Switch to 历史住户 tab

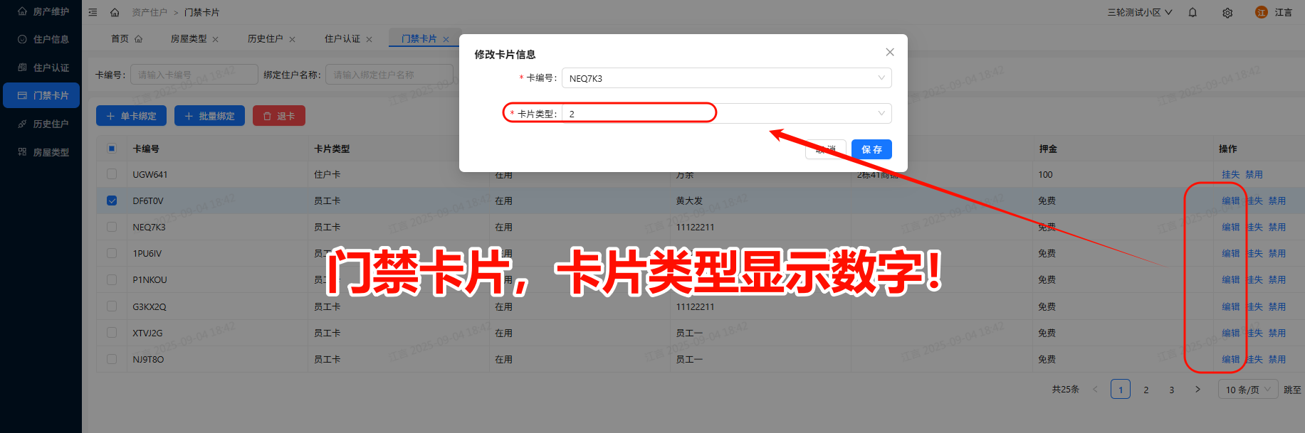[x=265, y=39]
